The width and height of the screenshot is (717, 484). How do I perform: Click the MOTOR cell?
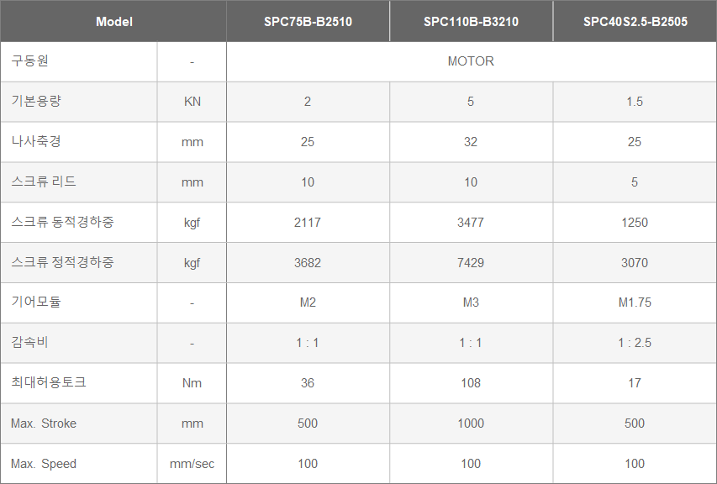click(x=471, y=61)
